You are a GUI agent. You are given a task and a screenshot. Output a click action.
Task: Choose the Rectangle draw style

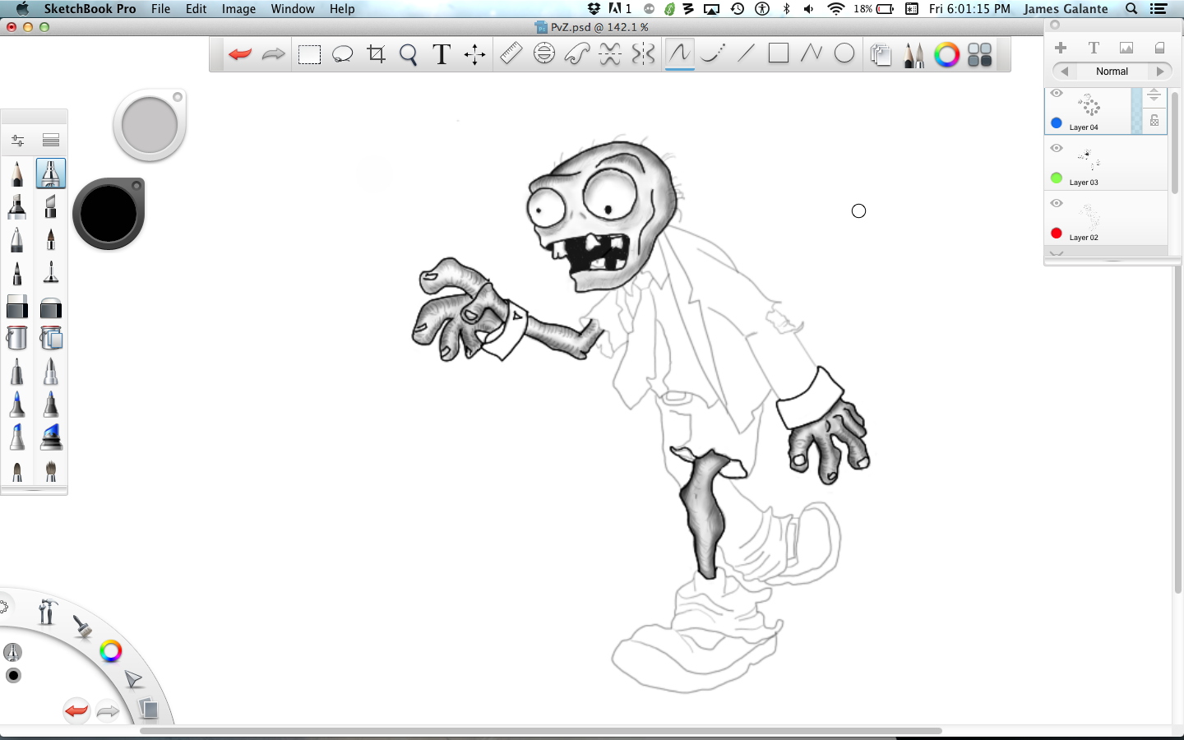pos(778,54)
